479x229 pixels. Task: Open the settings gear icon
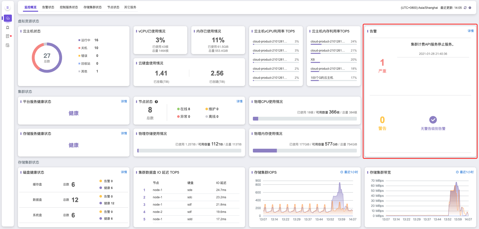470,8
